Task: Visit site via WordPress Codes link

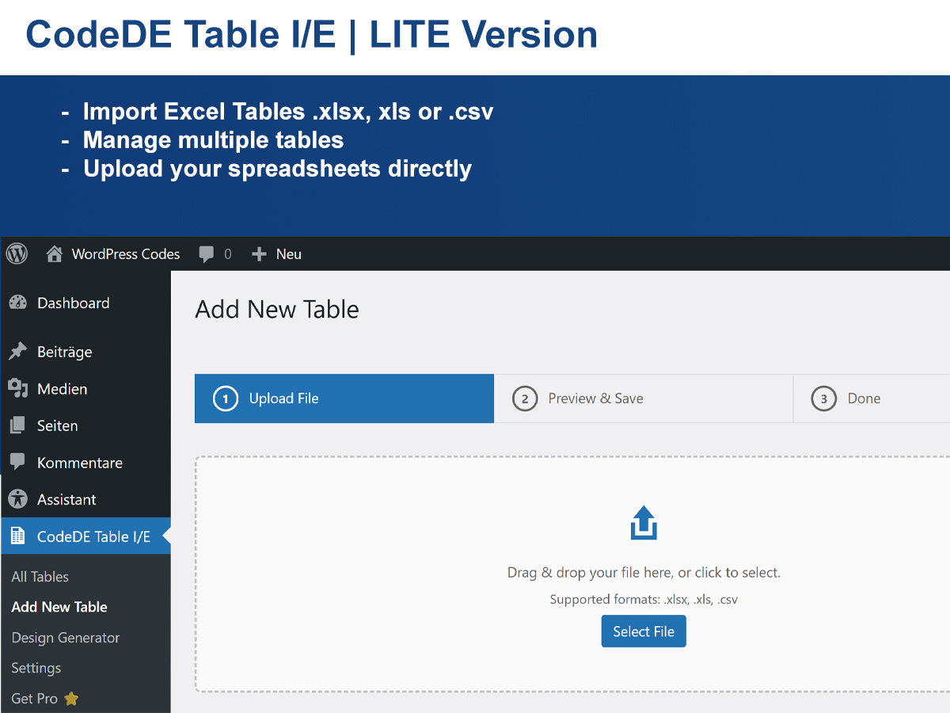Action: 126,254
